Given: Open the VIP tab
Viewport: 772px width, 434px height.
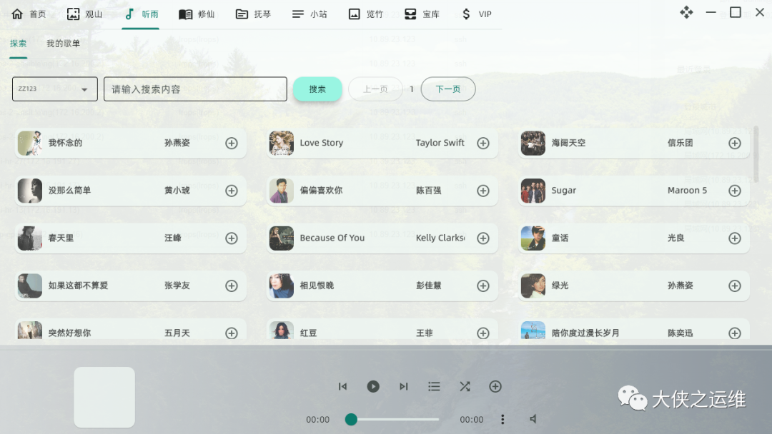Looking at the screenshot, I should point(477,14).
